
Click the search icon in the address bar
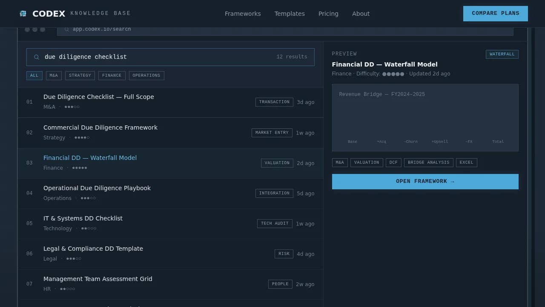[x=66, y=29]
